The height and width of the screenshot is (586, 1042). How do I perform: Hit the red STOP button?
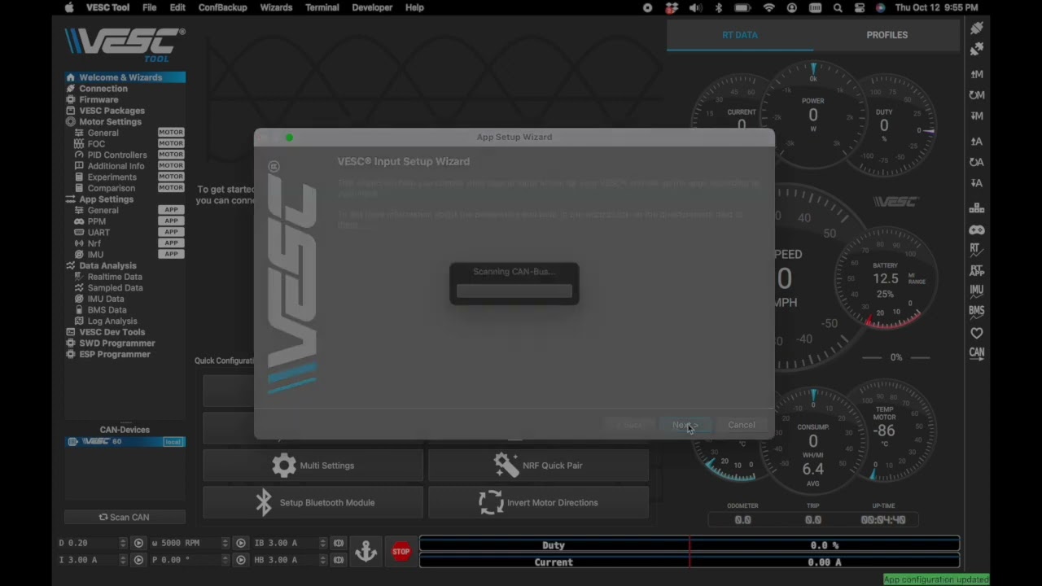401,551
